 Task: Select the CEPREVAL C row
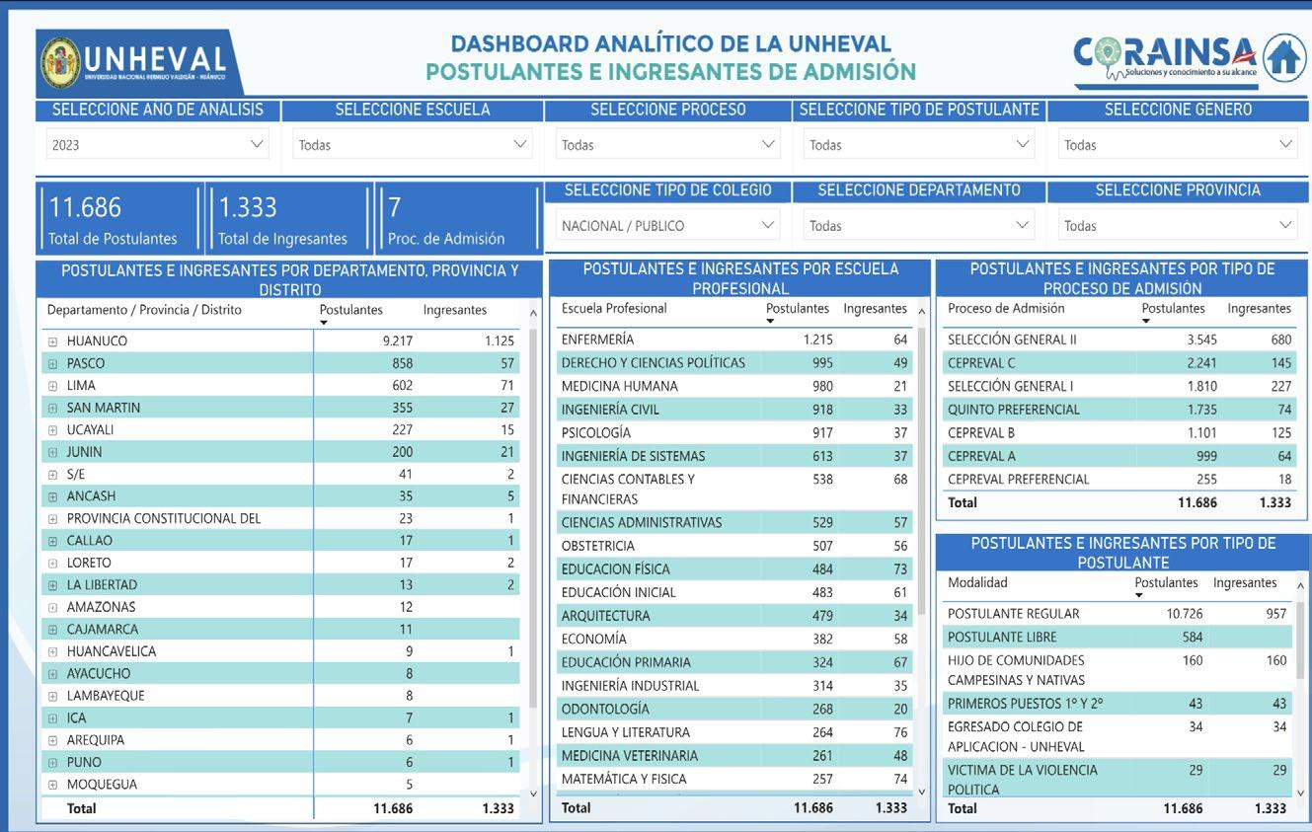1119,363
